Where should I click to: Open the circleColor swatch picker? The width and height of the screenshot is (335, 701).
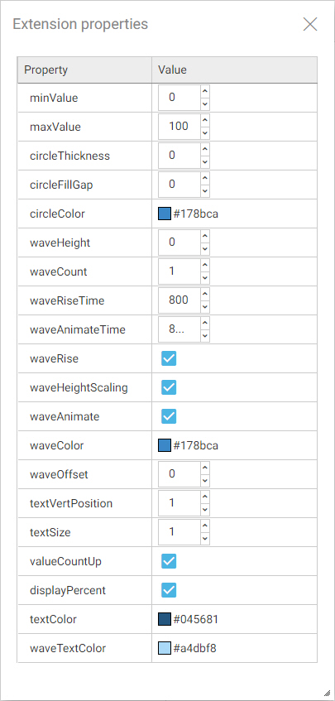pos(165,214)
